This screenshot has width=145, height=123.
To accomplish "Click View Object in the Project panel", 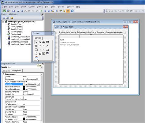I will pos(7,18).
